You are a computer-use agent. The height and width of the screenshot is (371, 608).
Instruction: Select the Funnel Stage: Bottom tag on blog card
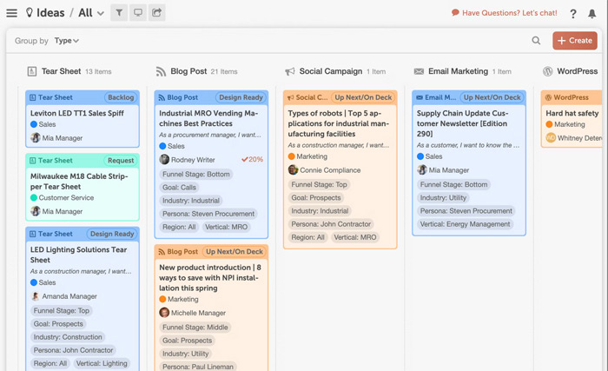pyautogui.click(x=195, y=175)
